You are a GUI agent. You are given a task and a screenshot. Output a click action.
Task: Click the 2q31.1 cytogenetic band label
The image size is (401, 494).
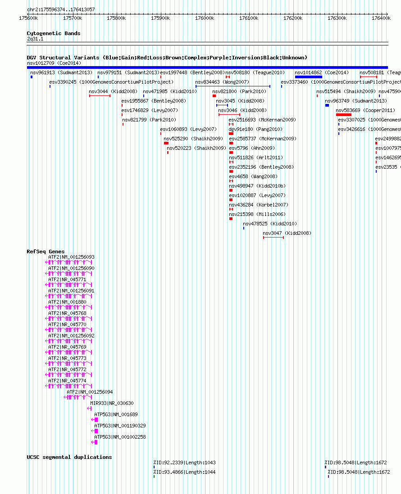[x=35, y=39]
